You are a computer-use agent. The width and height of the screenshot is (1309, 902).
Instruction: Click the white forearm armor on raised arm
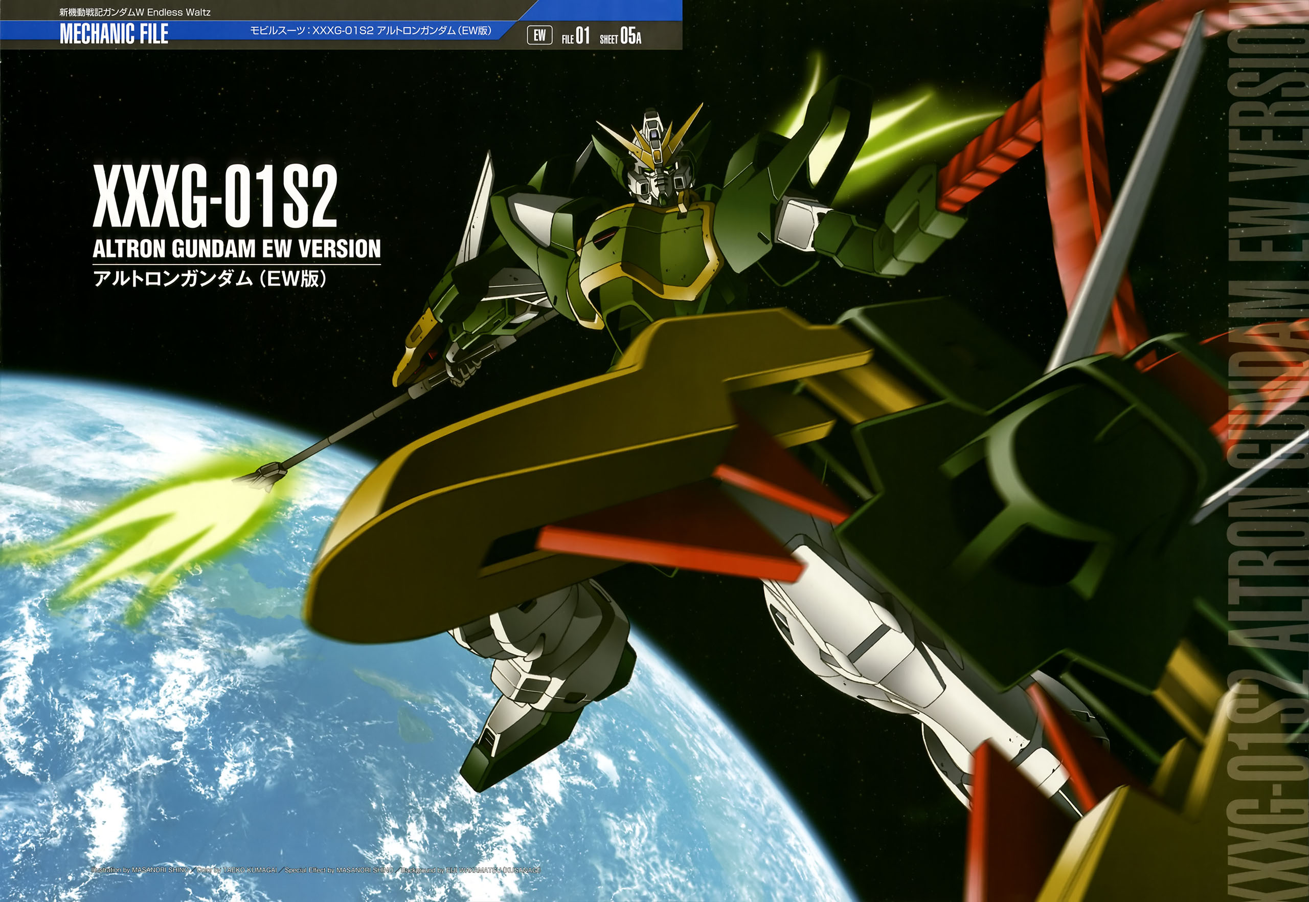point(796,223)
